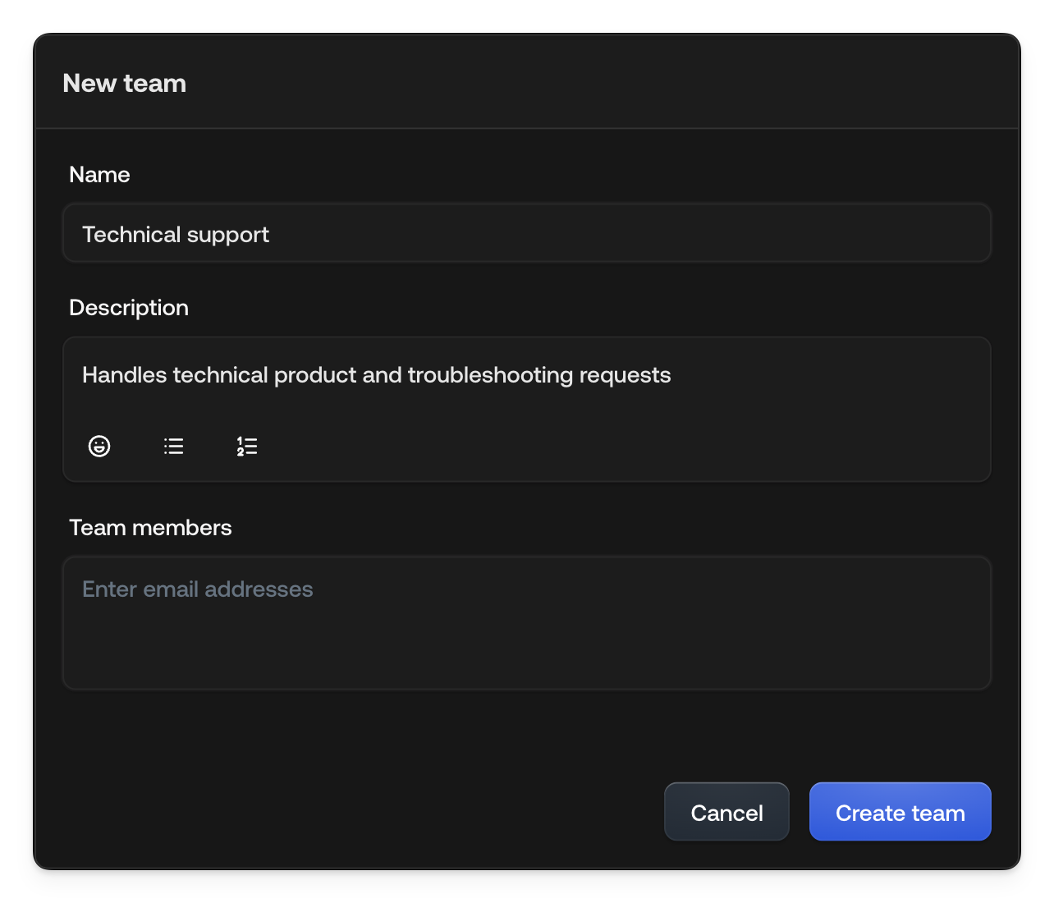Select the bulleted list formatting icon
This screenshot has height=903, width=1054.
173,446
